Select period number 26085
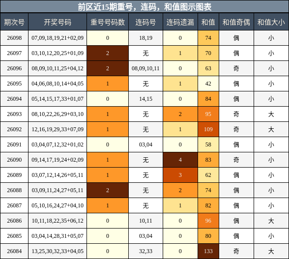 14,236
